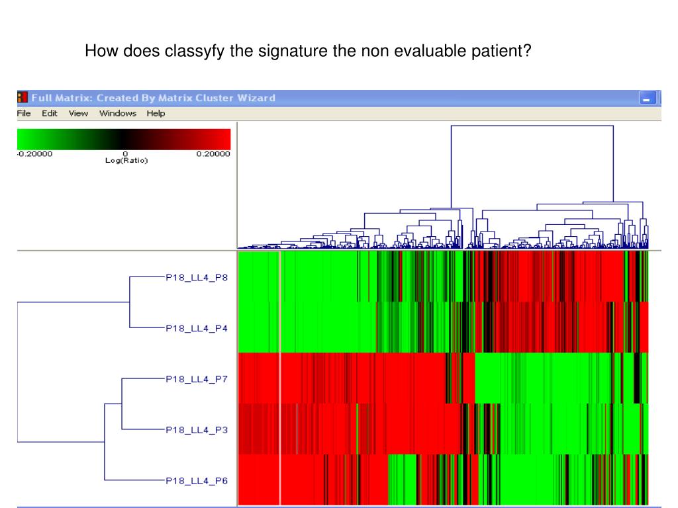Image resolution: width=678 pixels, height=508 pixels.
Task: Open the File menu
Action: pyautogui.click(x=24, y=113)
